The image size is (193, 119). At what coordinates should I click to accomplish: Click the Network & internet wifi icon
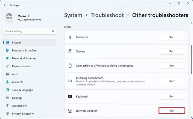point(7,58)
